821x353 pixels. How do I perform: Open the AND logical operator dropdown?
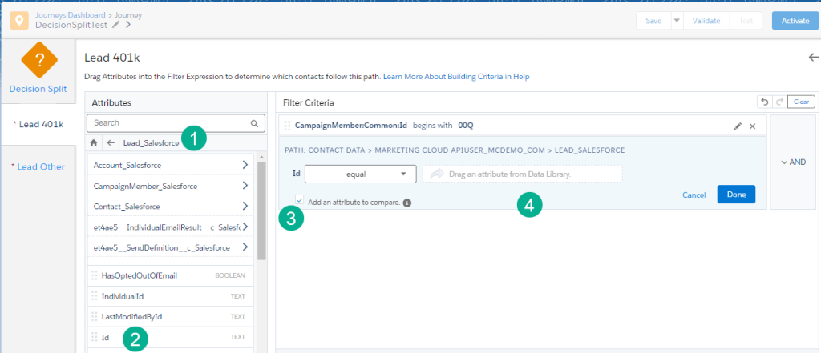(x=792, y=162)
